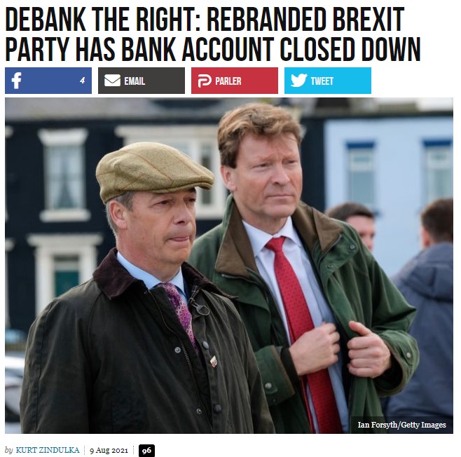Click the article headline text
Image resolution: width=461 pixels, height=457 pixels.
[213, 34]
